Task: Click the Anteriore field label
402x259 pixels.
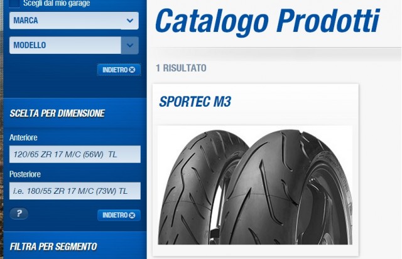Action: click(x=23, y=138)
